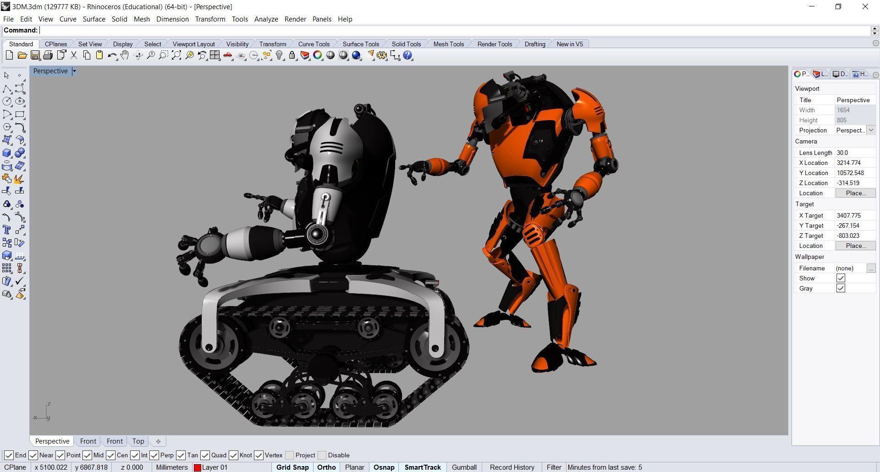Click in the Command input field
The width and height of the screenshot is (880, 472).
click(x=454, y=30)
